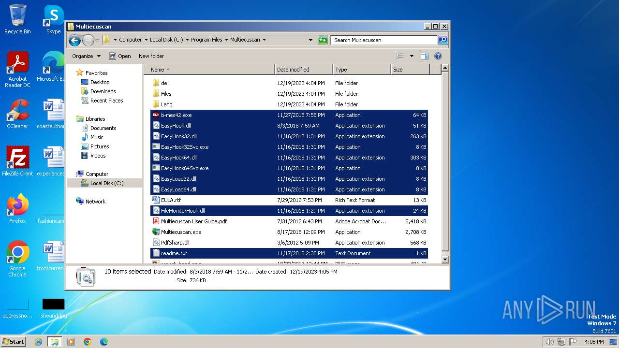Sort by Type column header
The image size is (619, 348).
click(362, 70)
